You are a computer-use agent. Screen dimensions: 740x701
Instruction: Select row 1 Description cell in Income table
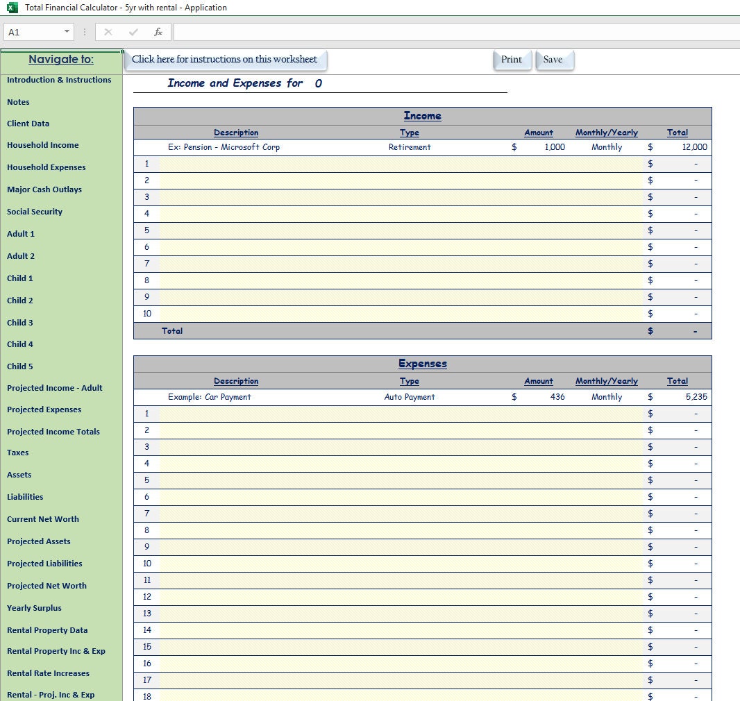tap(236, 163)
